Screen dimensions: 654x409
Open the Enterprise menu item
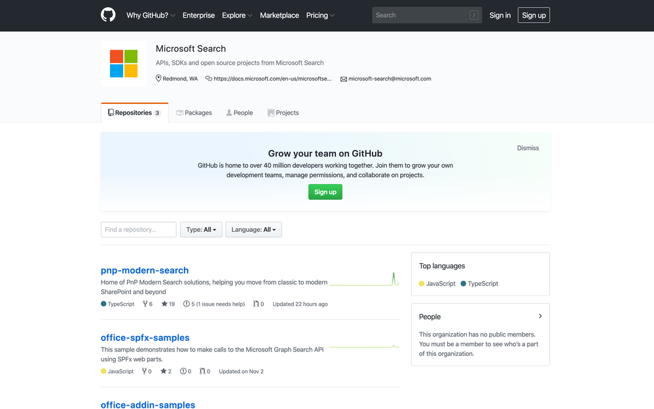[198, 16]
